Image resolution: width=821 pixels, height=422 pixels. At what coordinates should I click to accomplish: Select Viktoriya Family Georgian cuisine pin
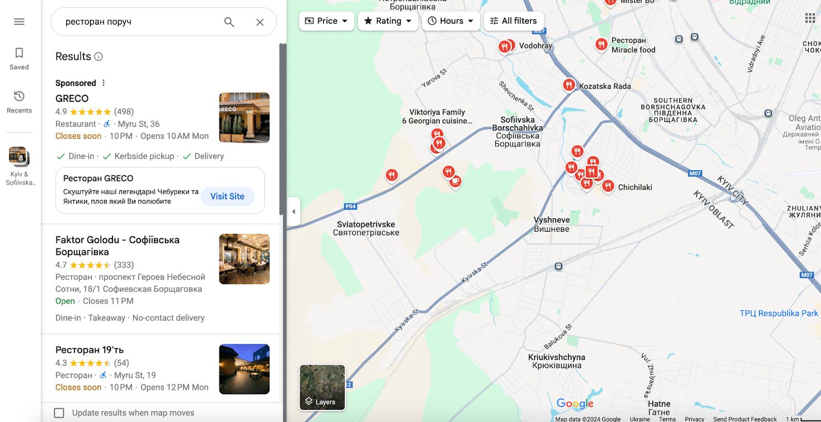(x=438, y=134)
